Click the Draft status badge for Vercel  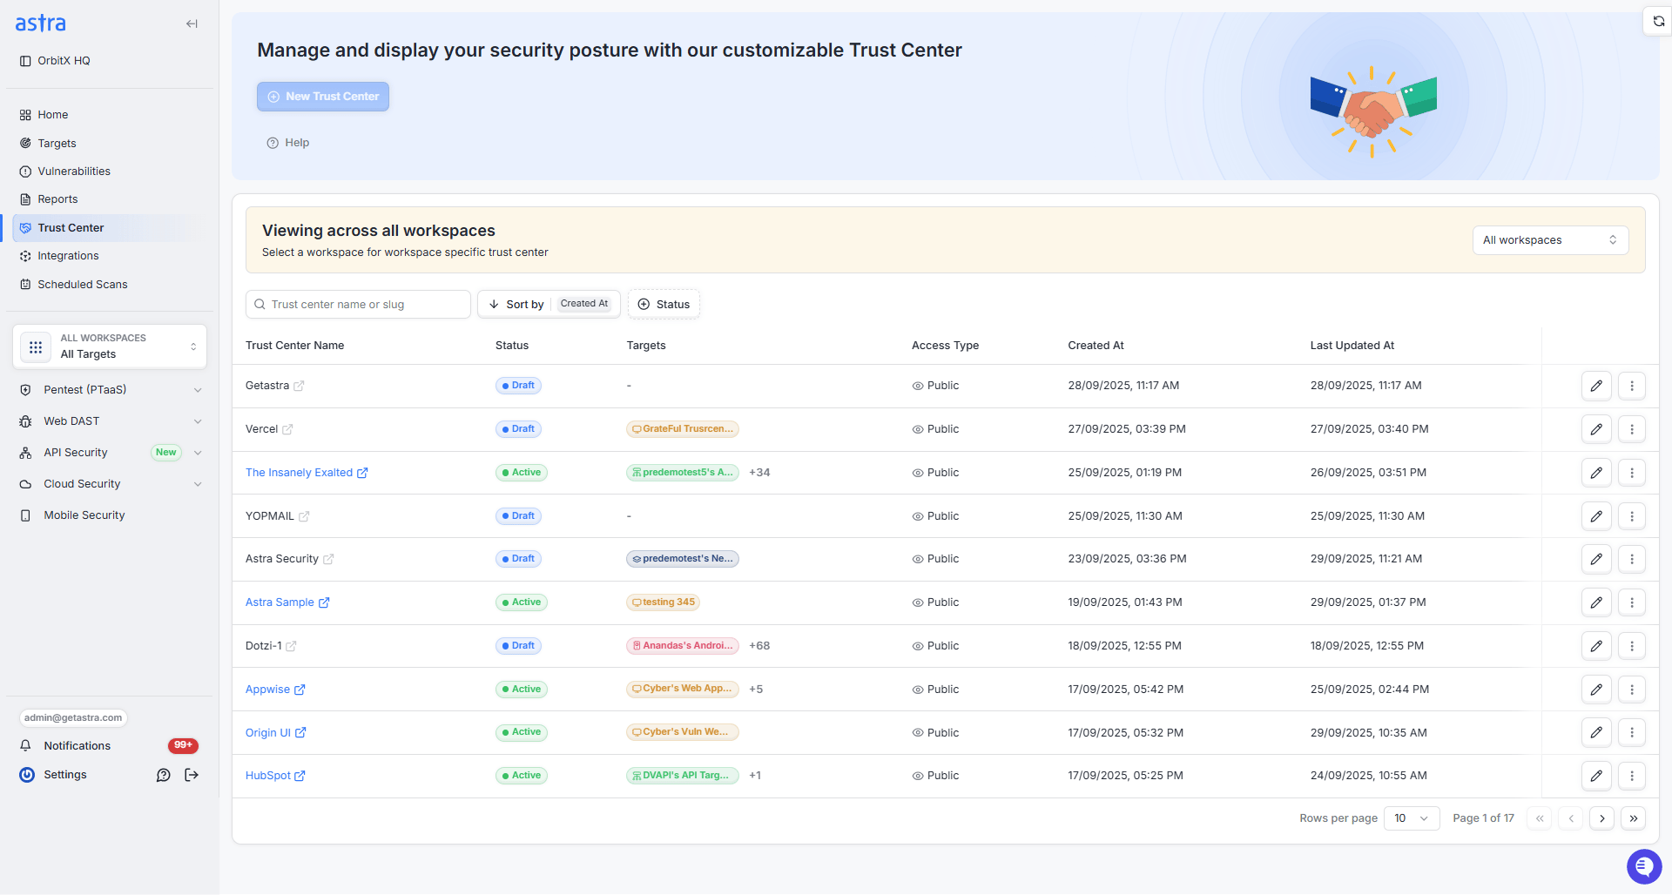pos(518,429)
